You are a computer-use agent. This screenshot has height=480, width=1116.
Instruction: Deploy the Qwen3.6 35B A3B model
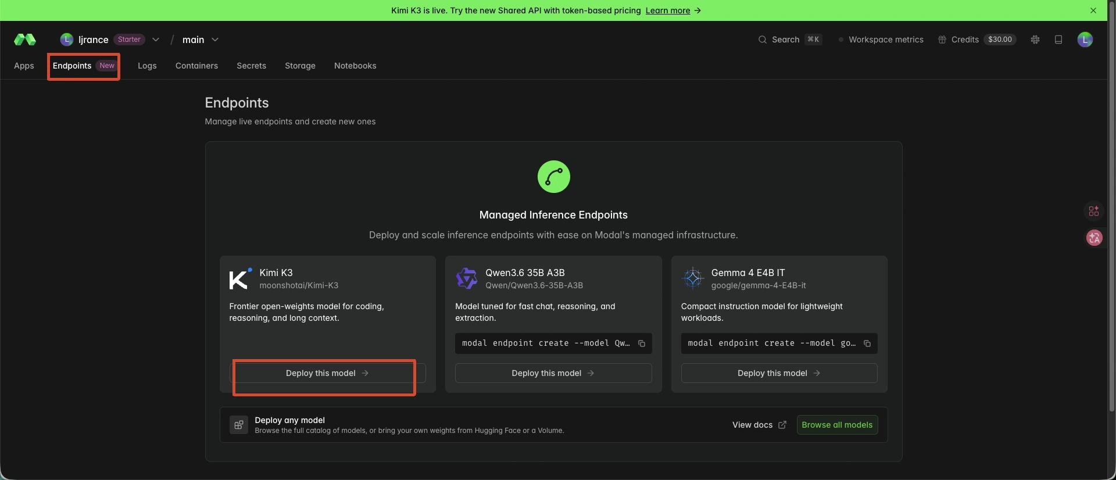click(x=553, y=373)
